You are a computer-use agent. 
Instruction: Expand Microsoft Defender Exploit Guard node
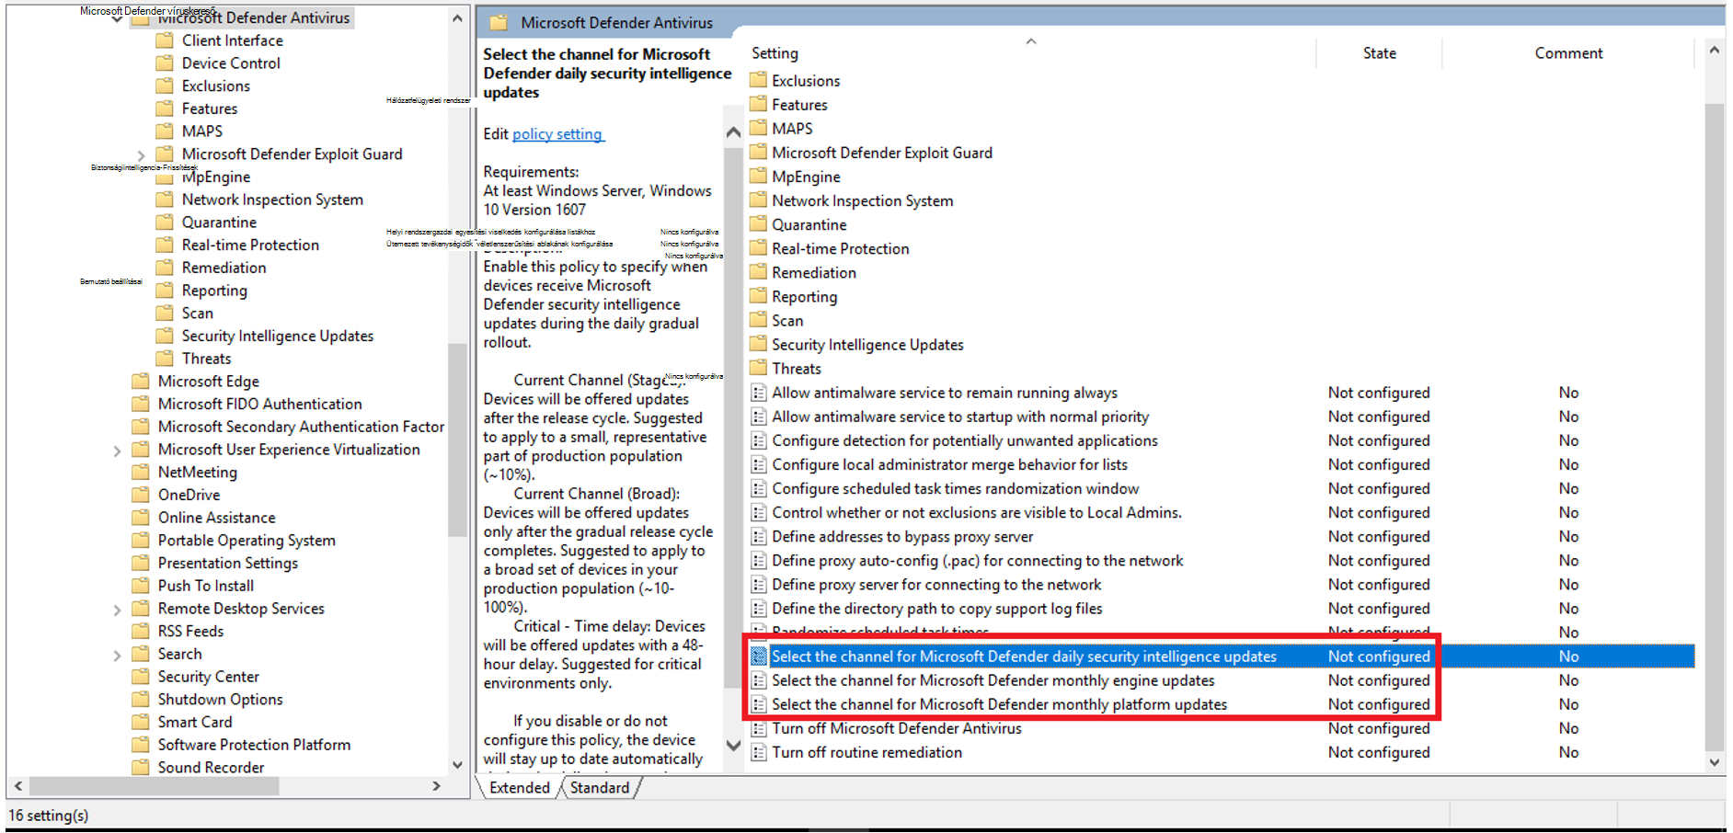click(x=141, y=155)
